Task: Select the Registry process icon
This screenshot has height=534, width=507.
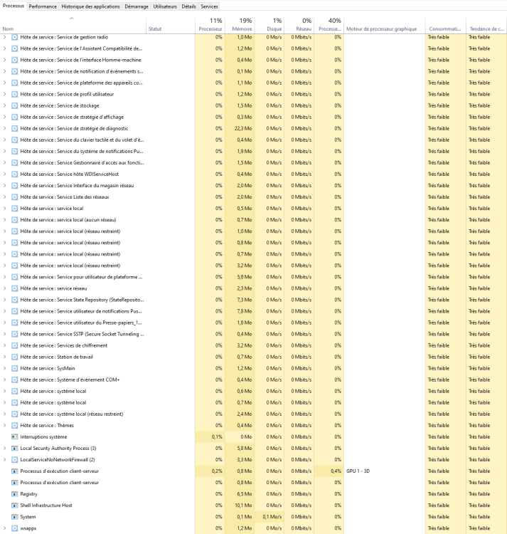Action: 15,493
